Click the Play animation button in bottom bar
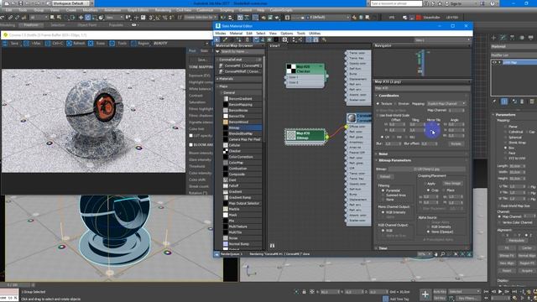The height and width of the screenshot is (302, 537). 500,292
